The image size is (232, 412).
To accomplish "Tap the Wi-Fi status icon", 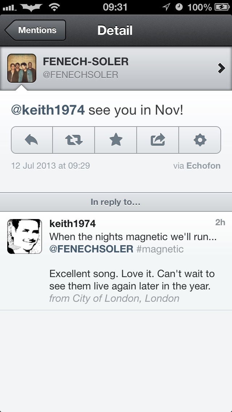I will pyautogui.click(x=54, y=7).
